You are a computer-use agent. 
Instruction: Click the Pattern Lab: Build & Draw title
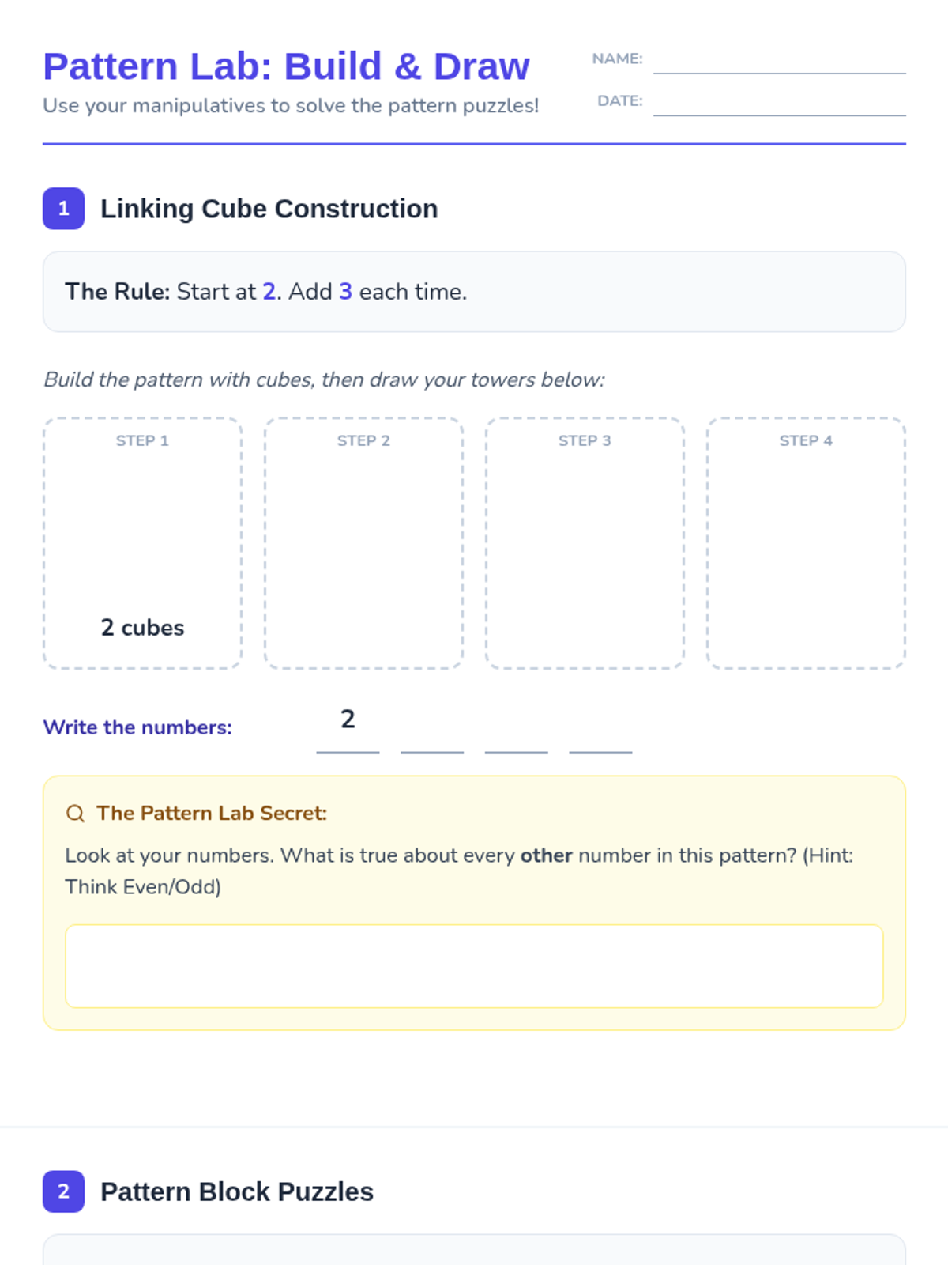pos(286,66)
